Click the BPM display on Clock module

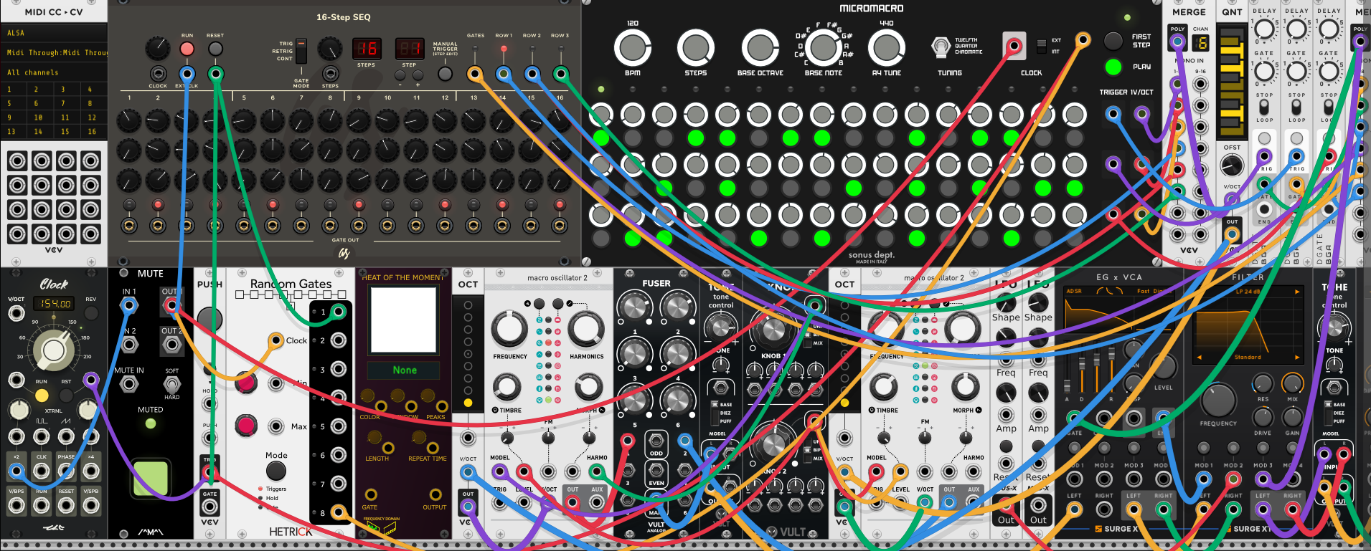[x=54, y=304]
